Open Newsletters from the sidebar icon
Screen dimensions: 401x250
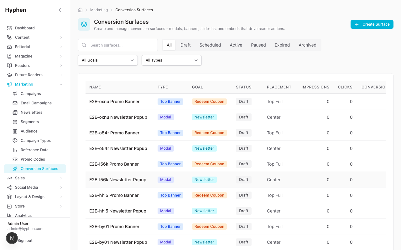(x=15, y=112)
